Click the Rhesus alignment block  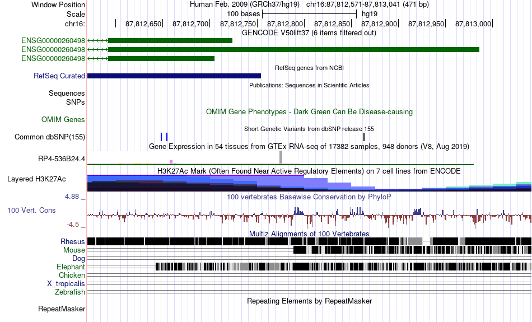309,241
